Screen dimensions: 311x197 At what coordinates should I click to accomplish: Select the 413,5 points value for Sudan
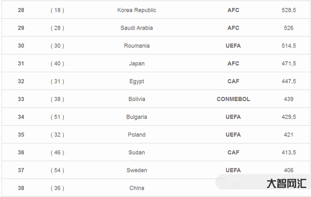pyautogui.click(x=288, y=153)
